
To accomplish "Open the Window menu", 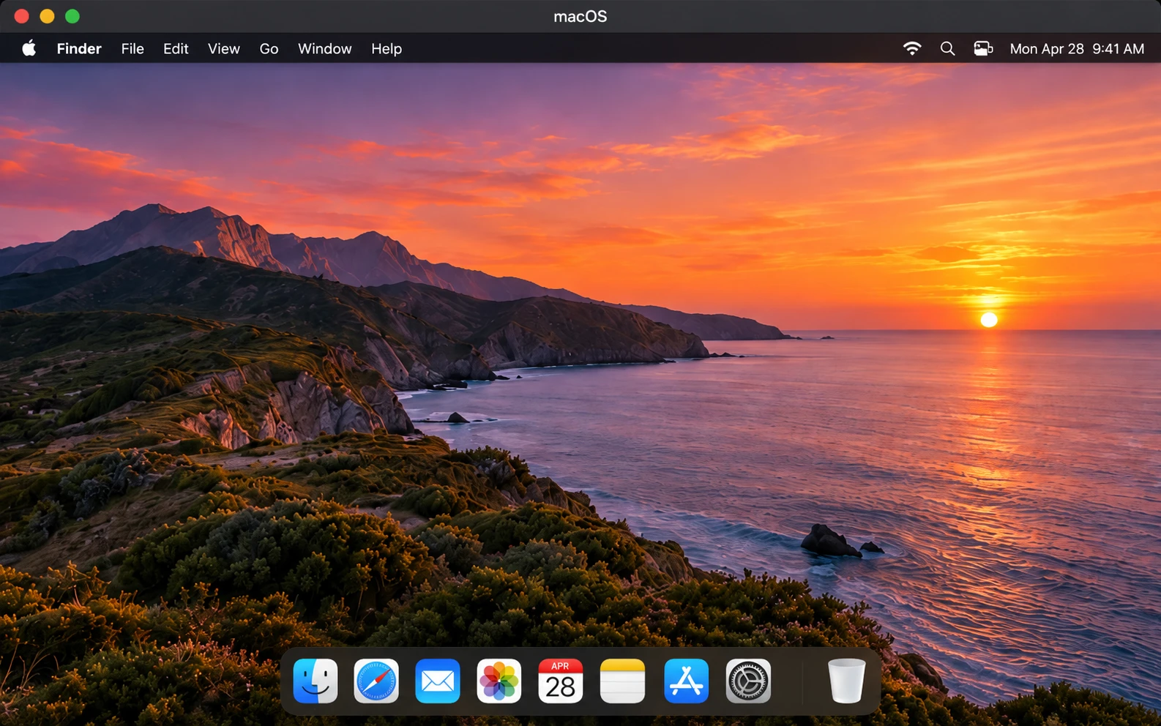I will coord(325,48).
